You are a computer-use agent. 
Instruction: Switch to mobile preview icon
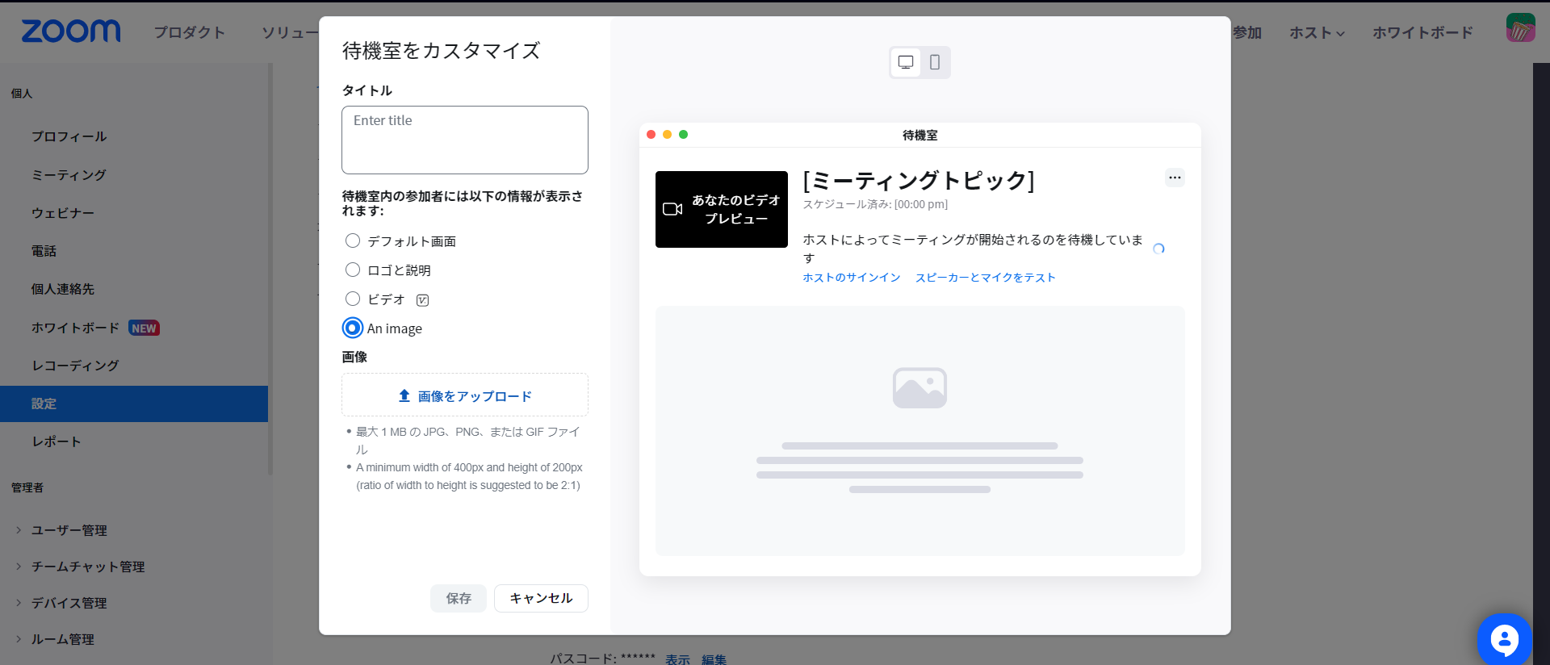point(935,62)
